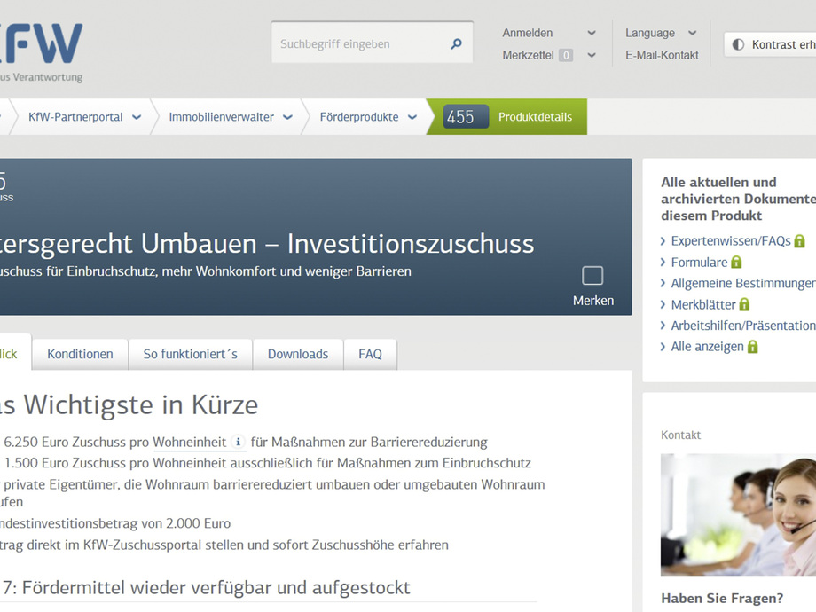Click the Alle anzeigen link

707,347
